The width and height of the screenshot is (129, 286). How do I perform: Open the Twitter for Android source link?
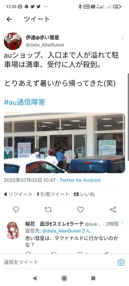point(80,180)
